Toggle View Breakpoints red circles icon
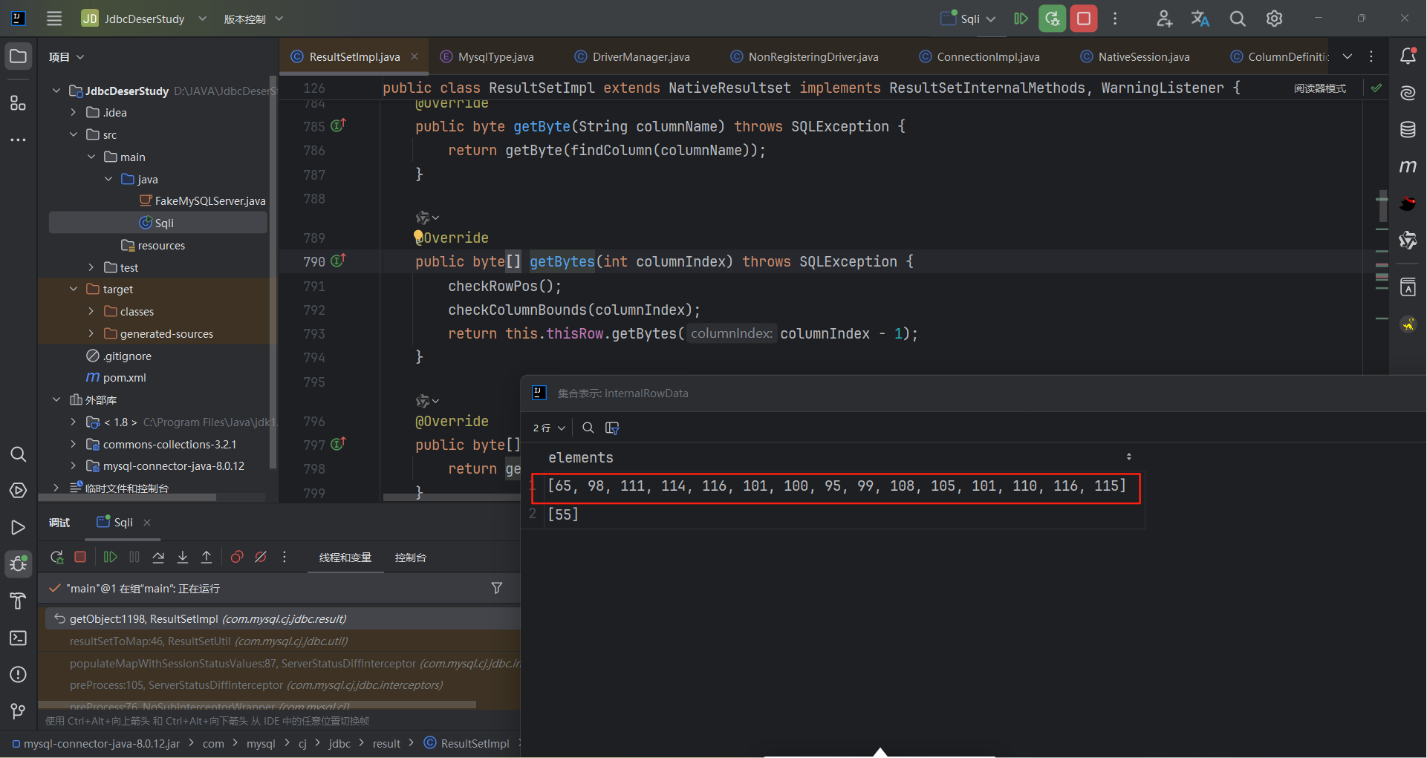The height and width of the screenshot is (758, 1427). [x=237, y=557]
